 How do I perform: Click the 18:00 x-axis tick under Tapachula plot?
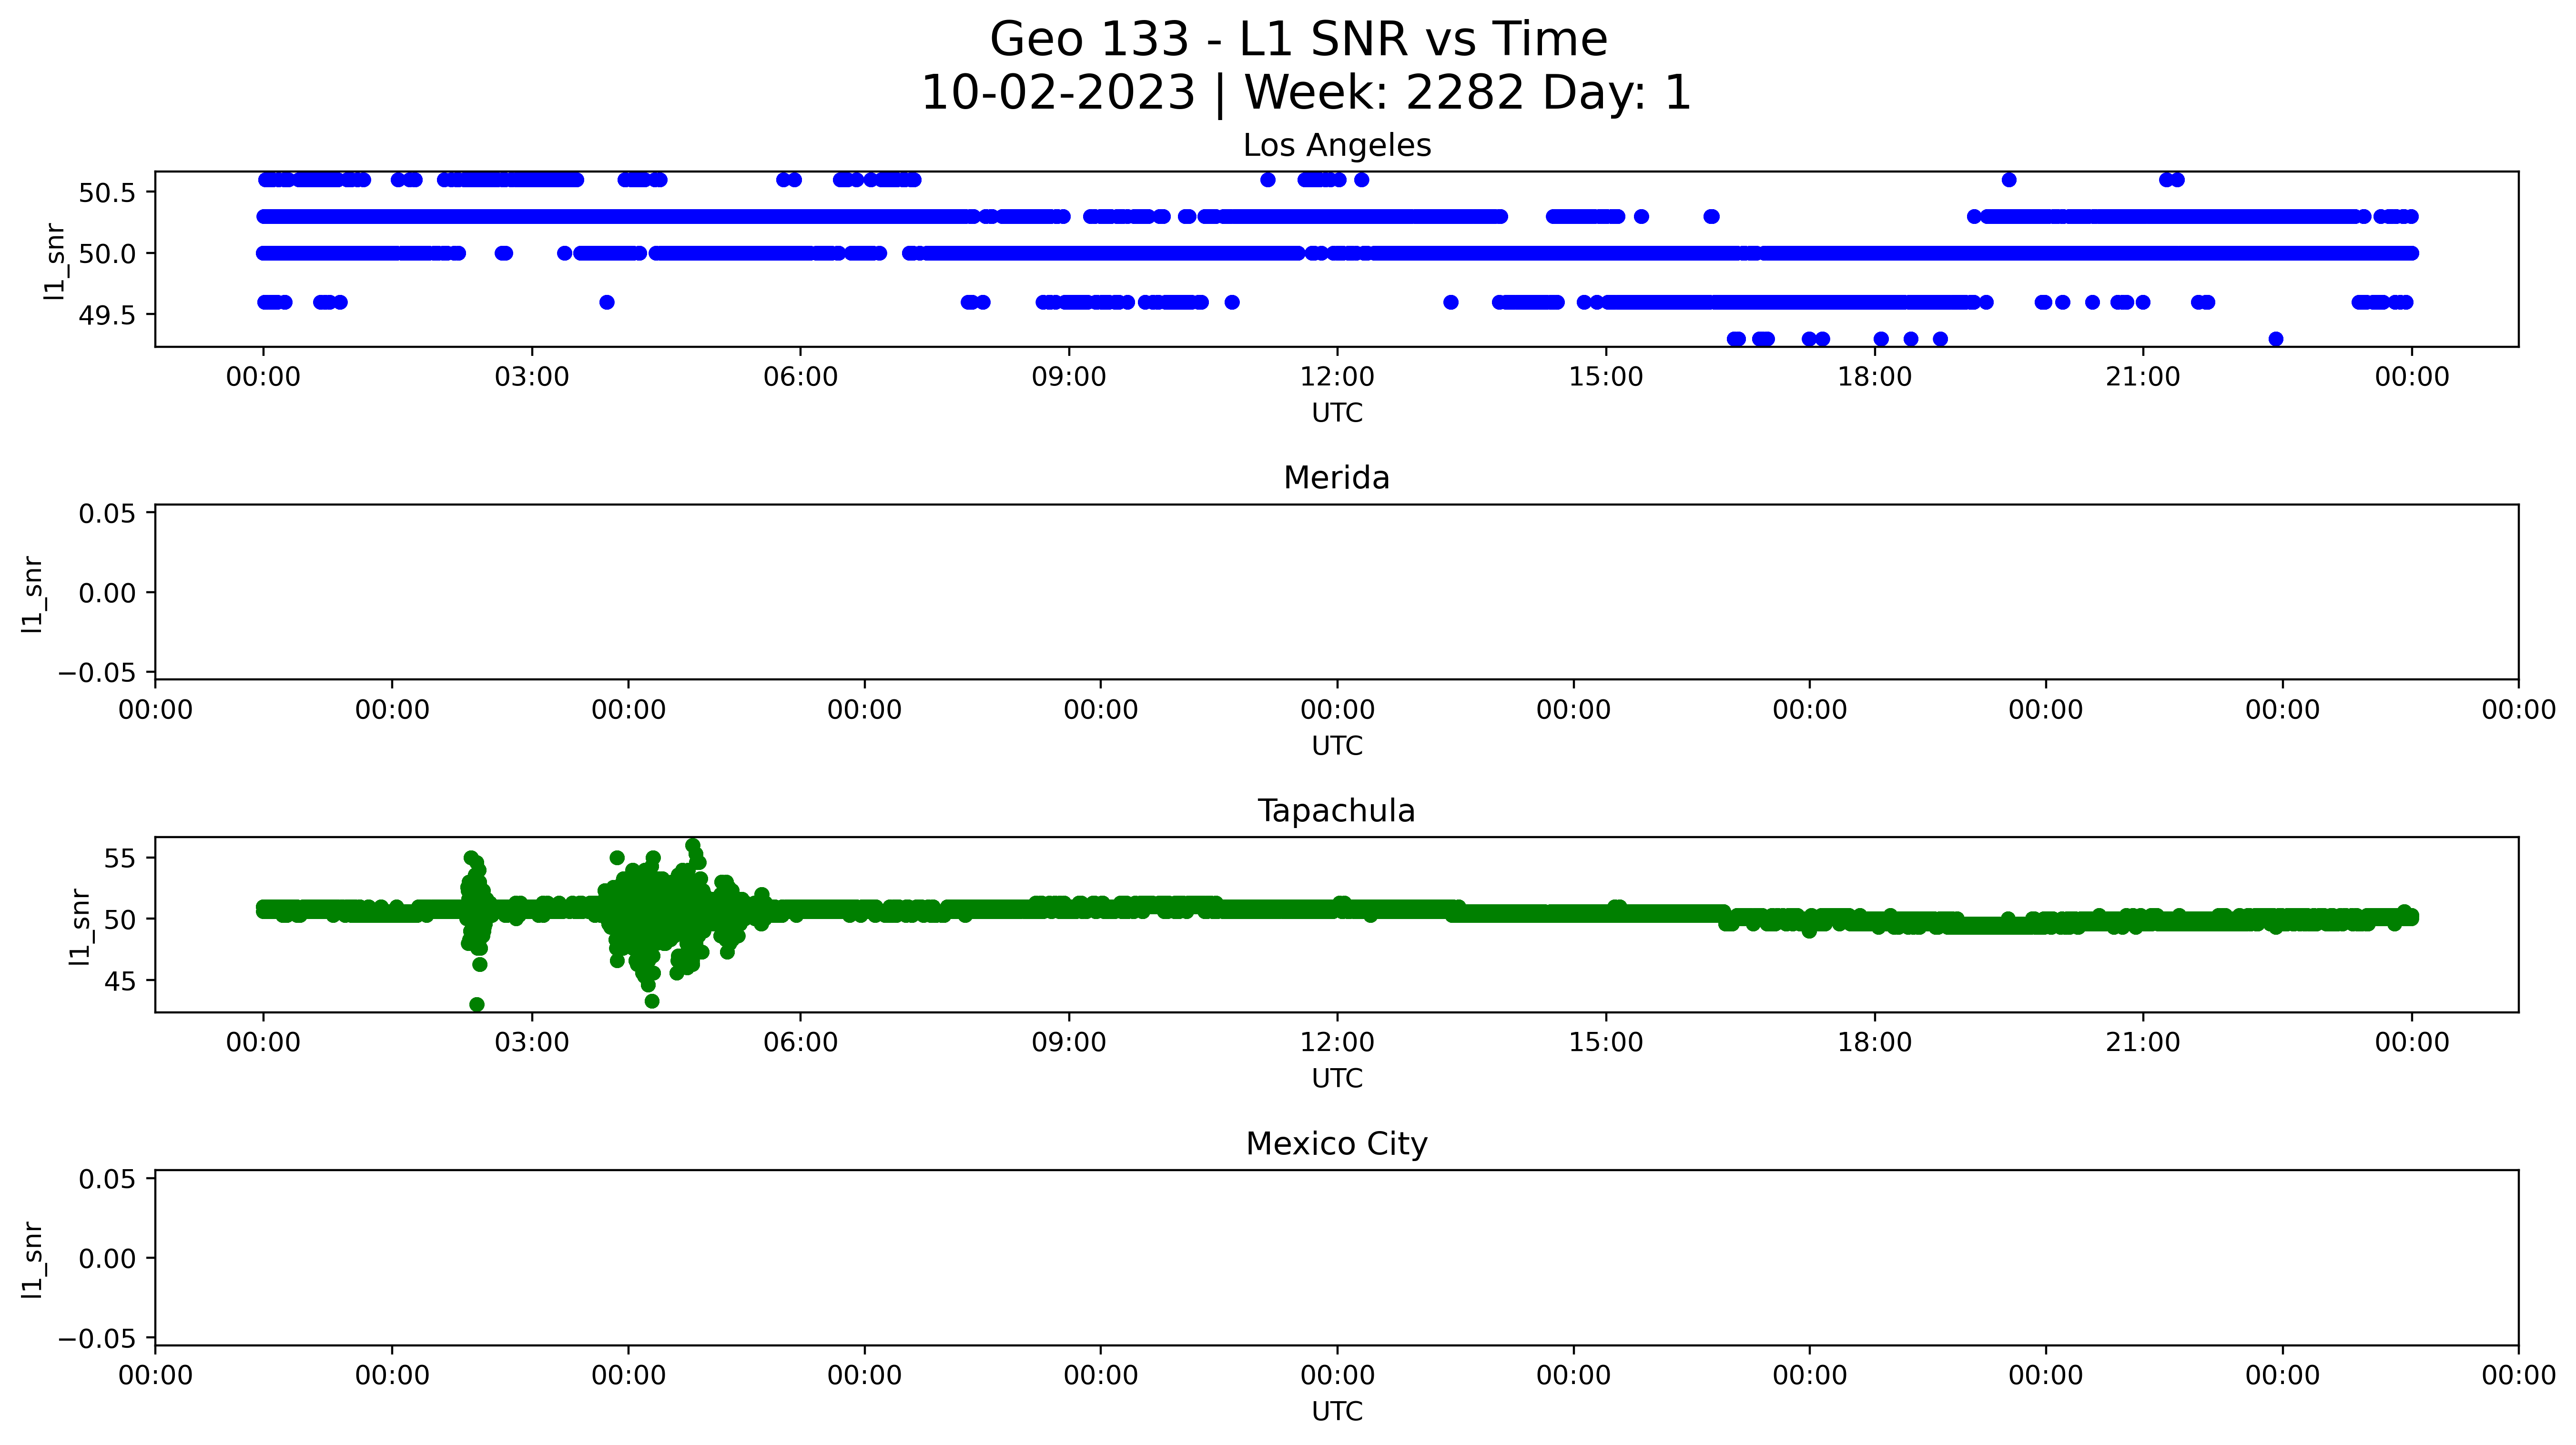(x=1874, y=1043)
